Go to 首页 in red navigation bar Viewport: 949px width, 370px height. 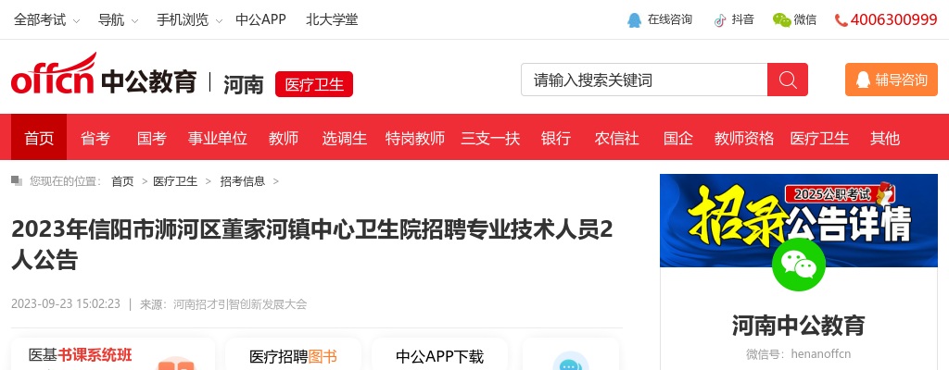click(39, 137)
